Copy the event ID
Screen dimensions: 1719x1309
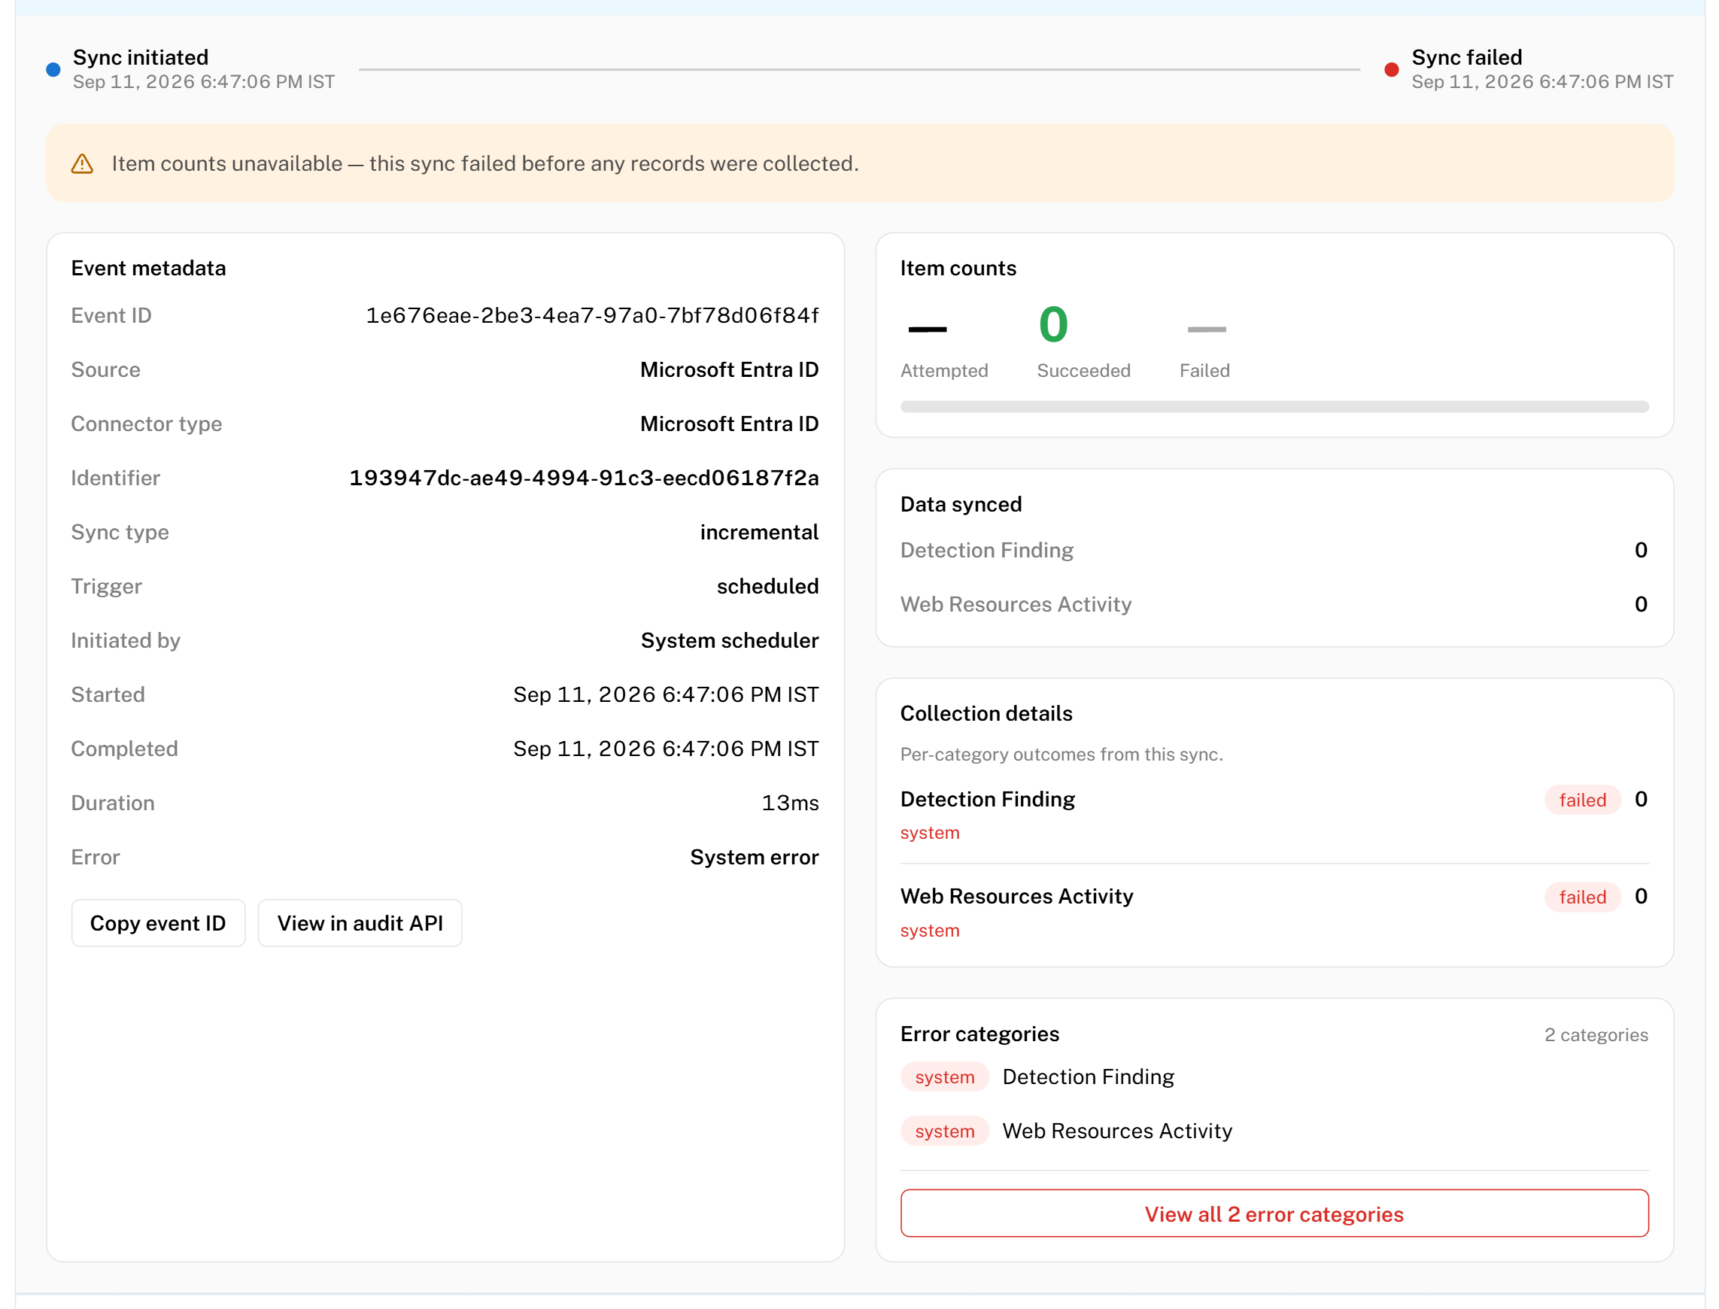point(158,923)
